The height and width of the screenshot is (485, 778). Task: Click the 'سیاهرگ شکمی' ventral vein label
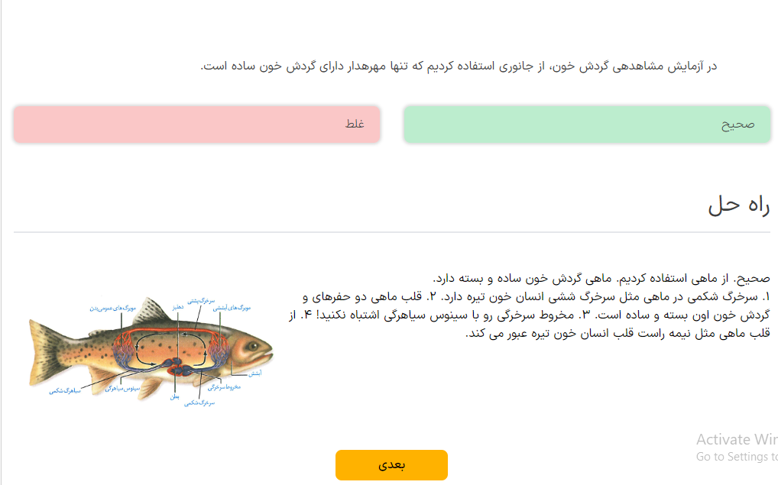65,390
